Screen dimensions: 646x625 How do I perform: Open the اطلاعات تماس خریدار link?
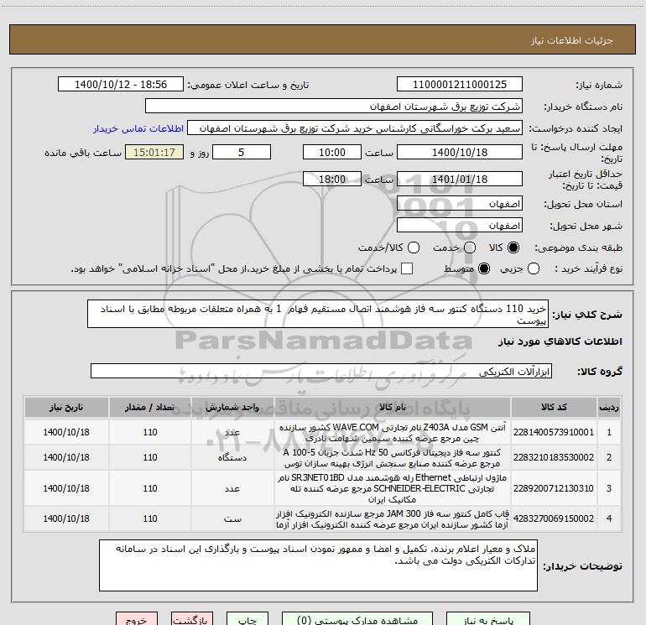pyautogui.click(x=138, y=128)
